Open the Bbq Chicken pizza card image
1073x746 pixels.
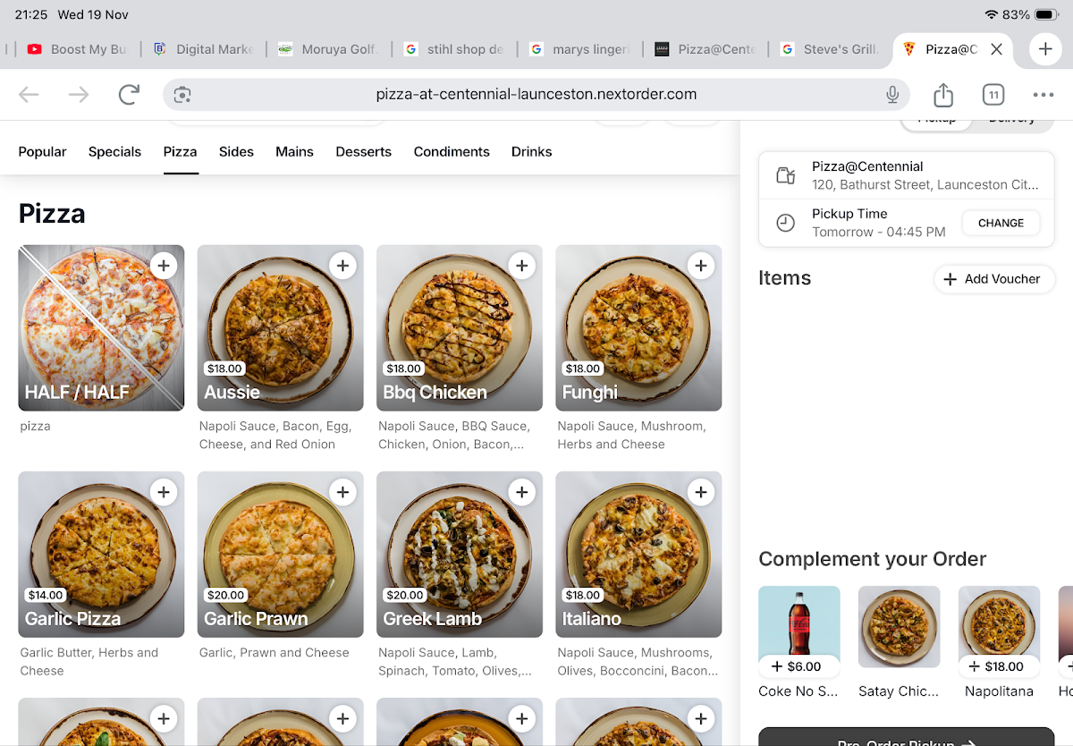(x=460, y=328)
